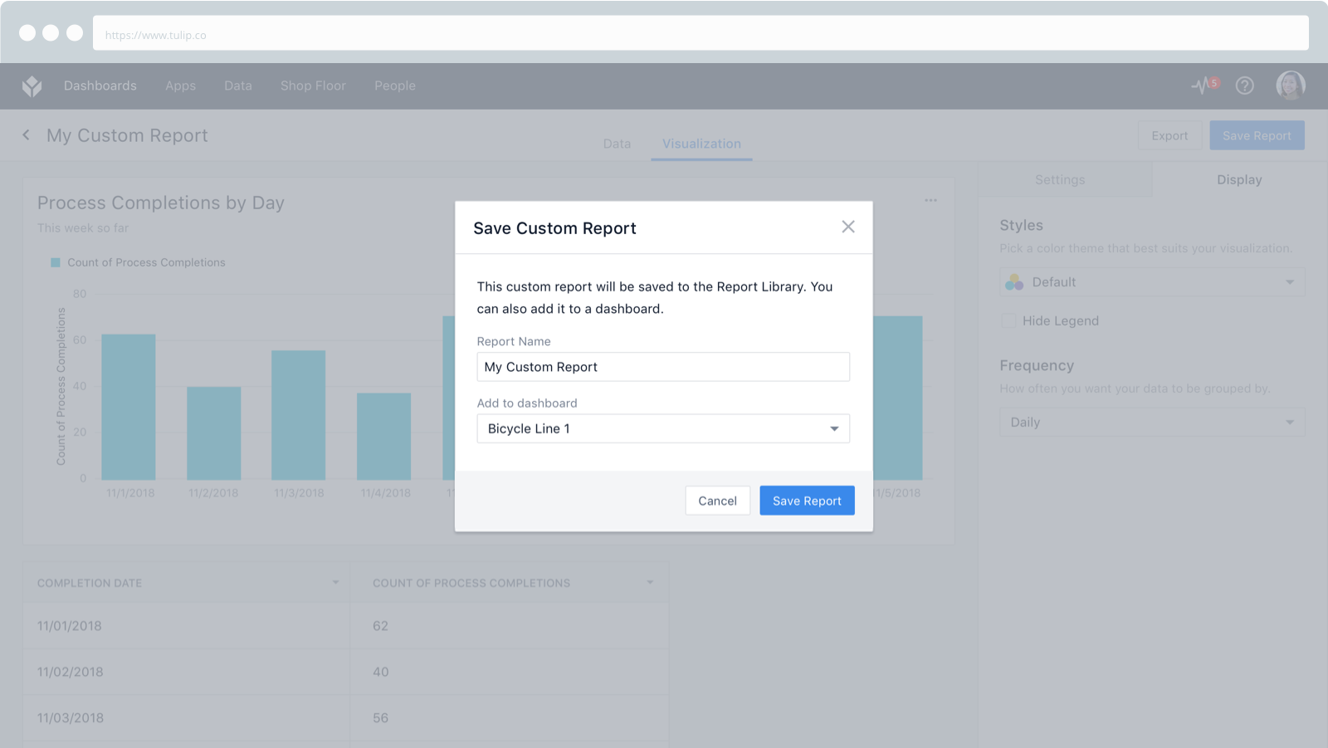This screenshot has height=748, width=1328.
Task: Select the 11/01/2018 table cell
Action: pos(186,626)
